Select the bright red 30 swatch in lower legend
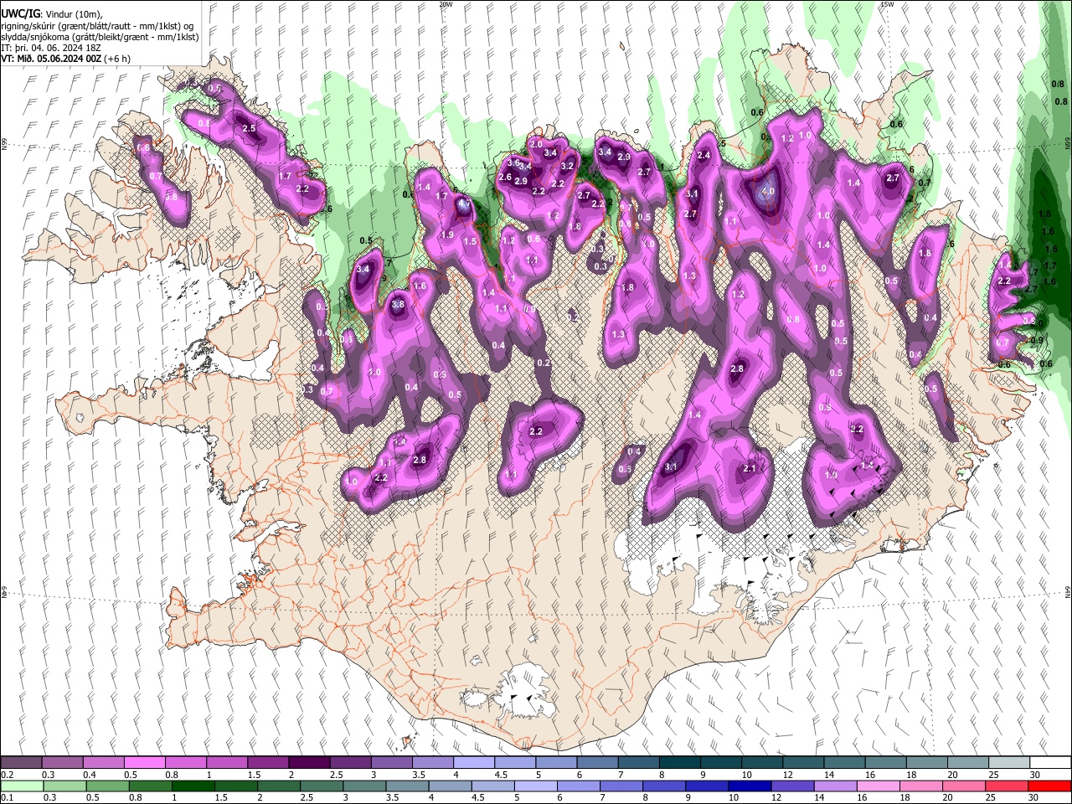1072x804 pixels. click(x=1050, y=786)
